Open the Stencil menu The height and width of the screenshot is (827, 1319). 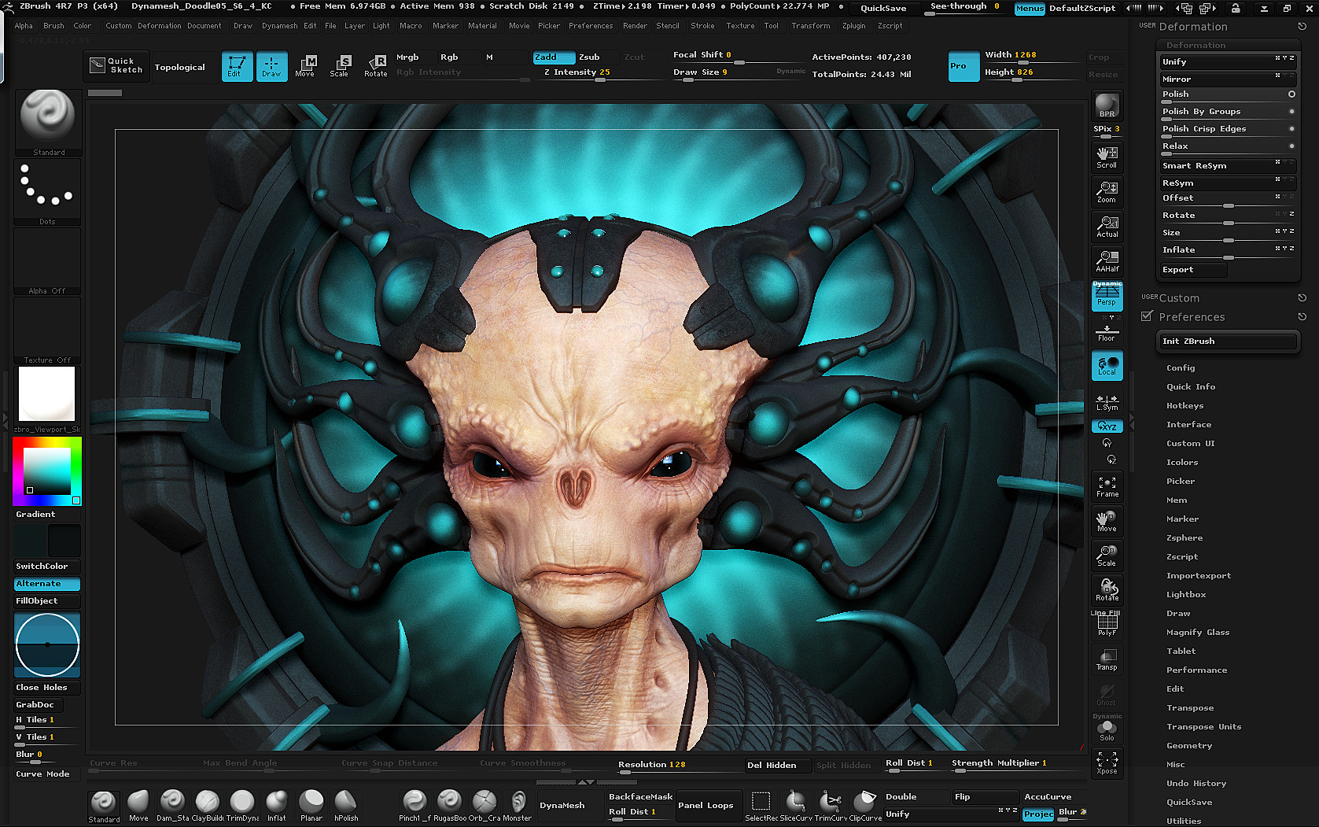tap(668, 26)
